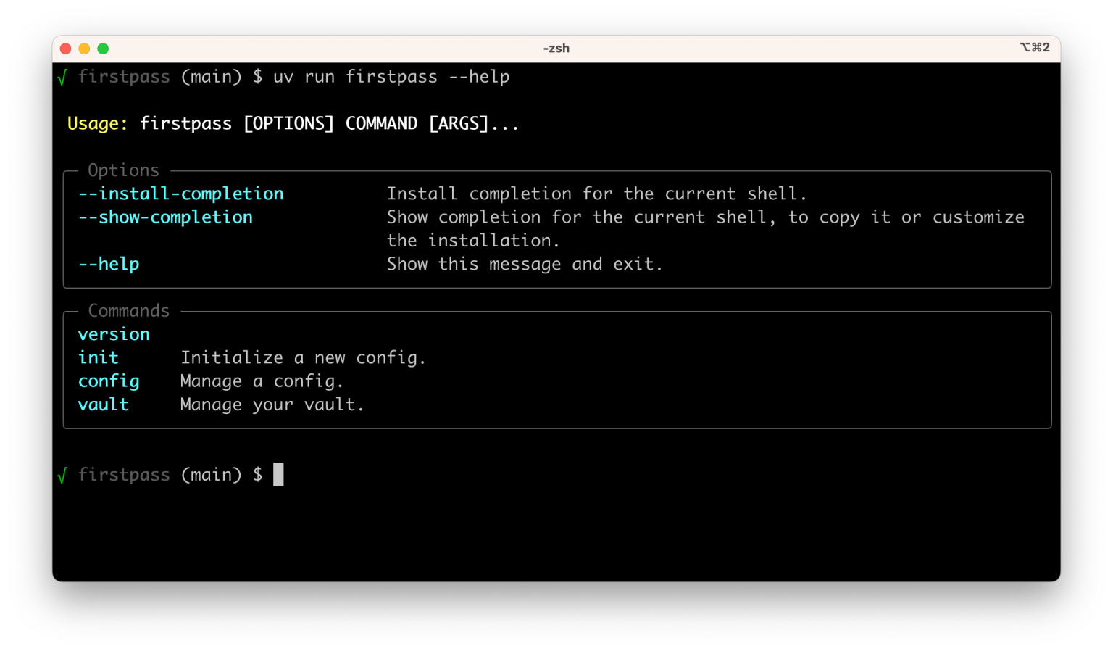This screenshot has width=1113, height=651.
Task: Click the init command name
Action: 98,358
